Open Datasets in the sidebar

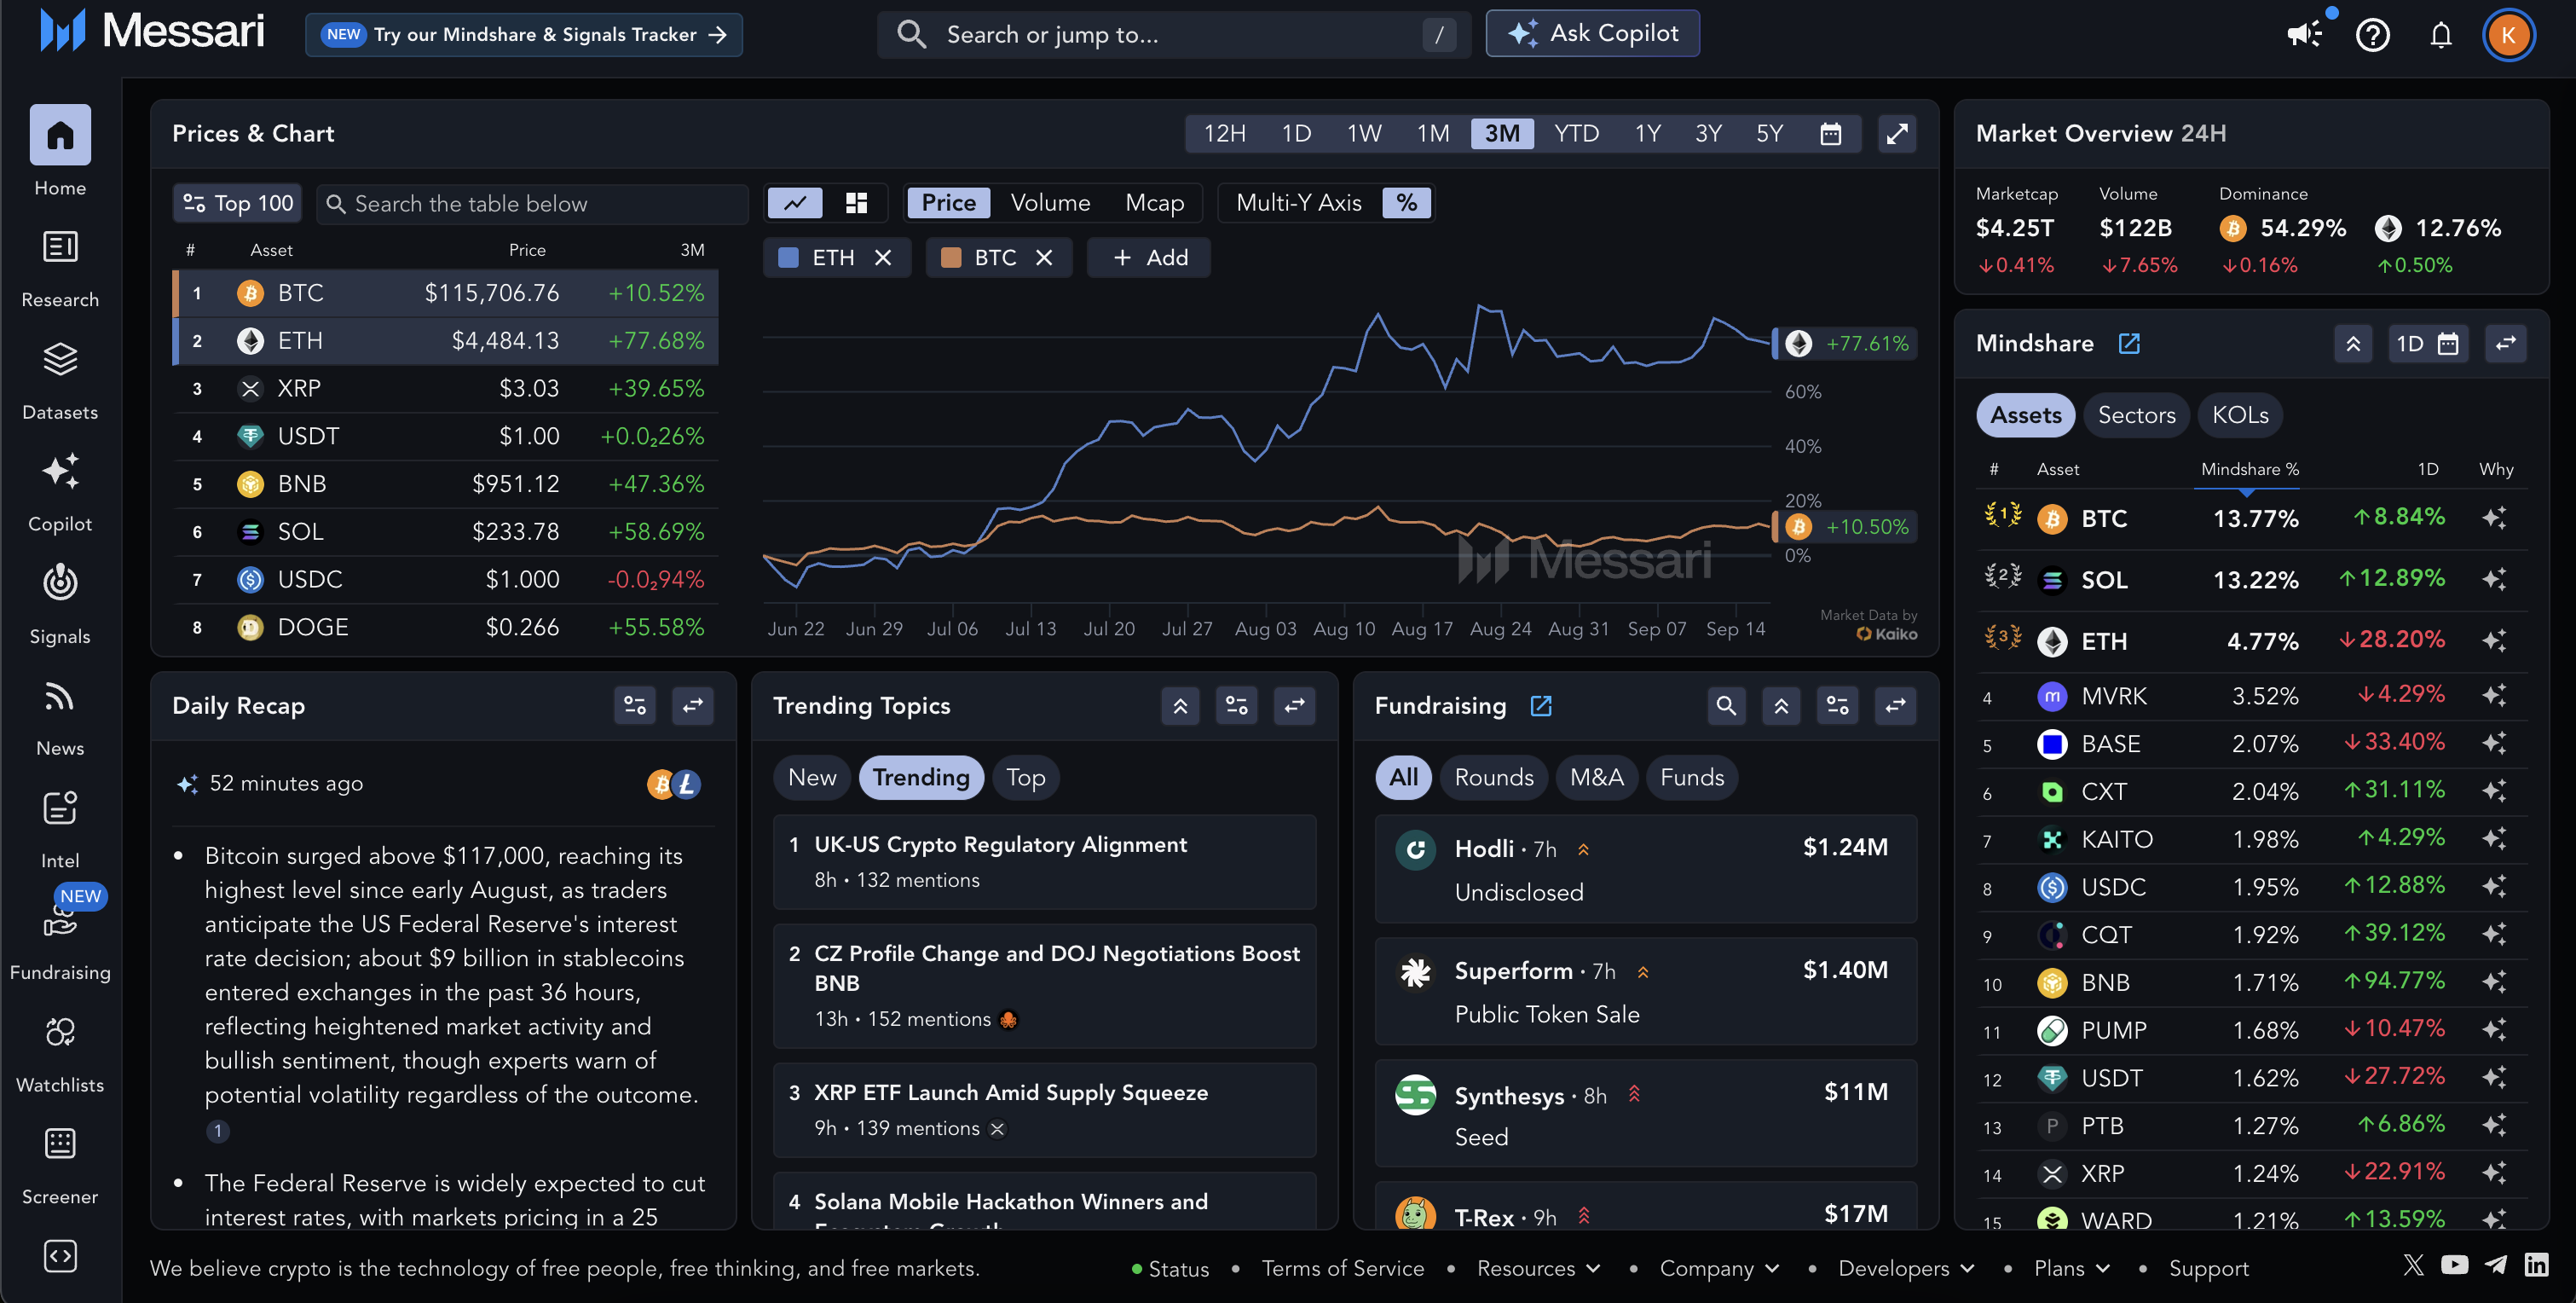tap(60, 380)
